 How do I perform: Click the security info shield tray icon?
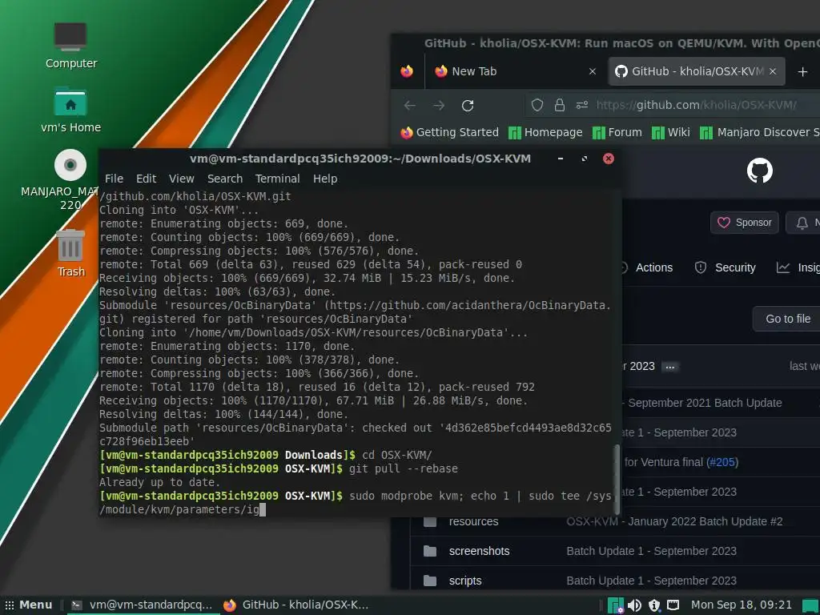654,605
